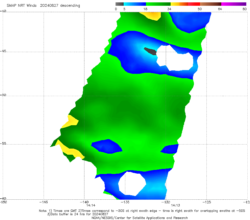Click the dark gray calm-wind patch near -45
The height and width of the screenshot is (220, 250).
point(151,51)
